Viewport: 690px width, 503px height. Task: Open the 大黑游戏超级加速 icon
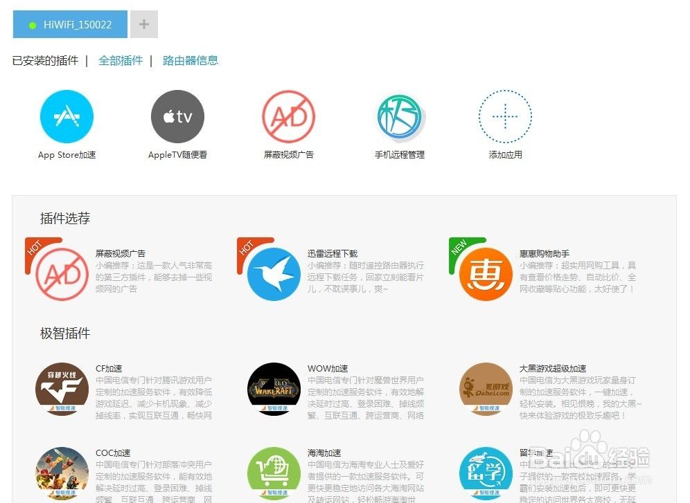tap(486, 390)
